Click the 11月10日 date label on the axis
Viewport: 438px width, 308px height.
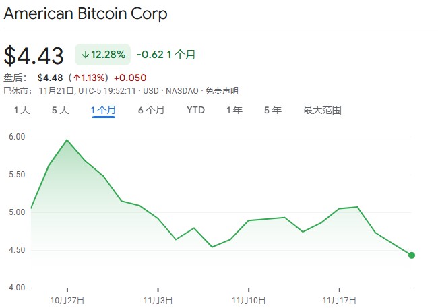click(x=249, y=299)
